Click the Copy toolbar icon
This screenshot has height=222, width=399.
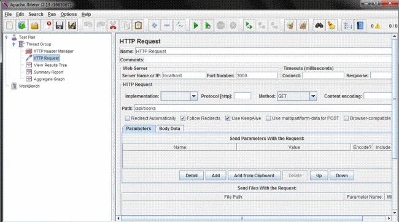[x=126, y=25]
